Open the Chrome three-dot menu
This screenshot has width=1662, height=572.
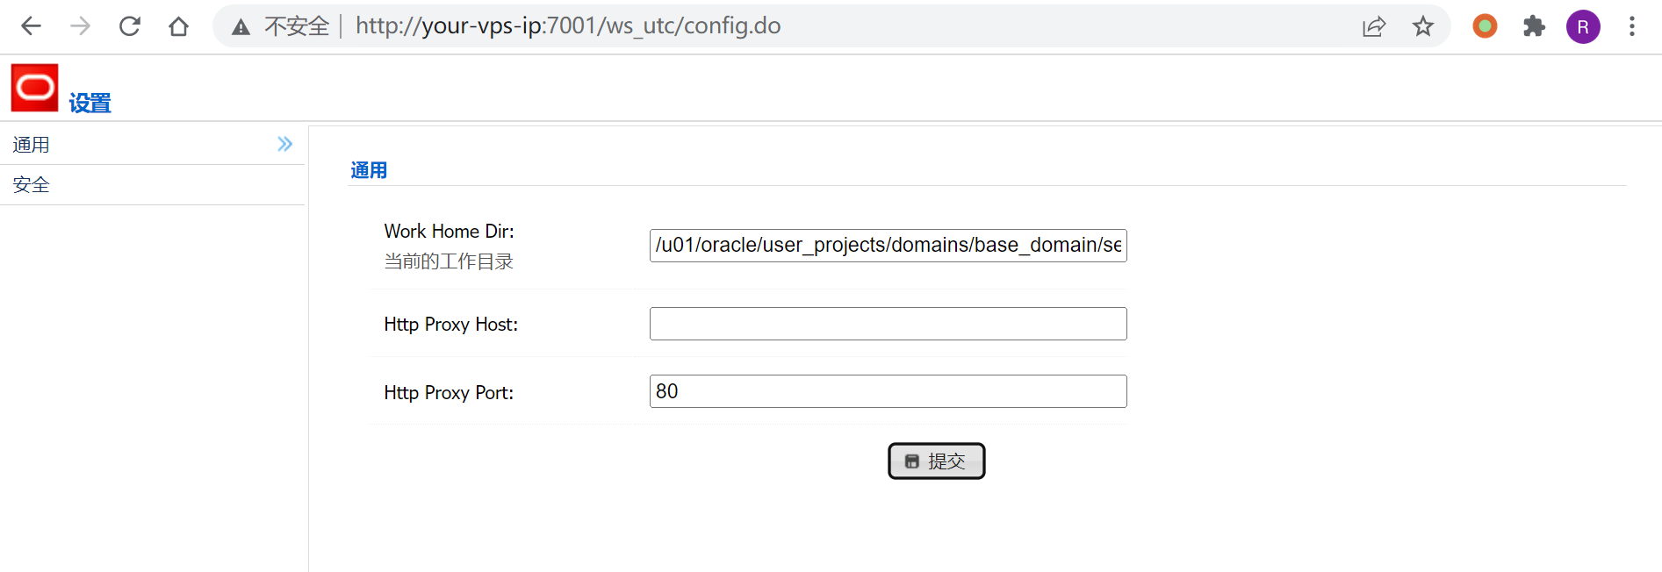[1631, 26]
